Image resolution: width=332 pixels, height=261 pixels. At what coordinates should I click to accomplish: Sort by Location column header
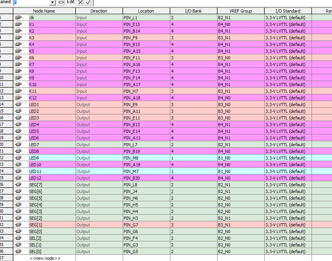146,11
